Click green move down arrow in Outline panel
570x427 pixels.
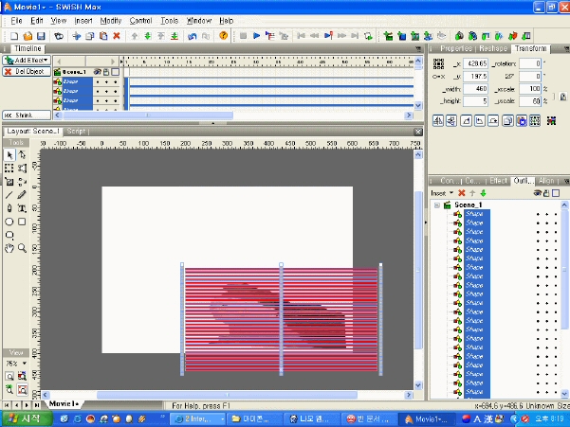483,193
